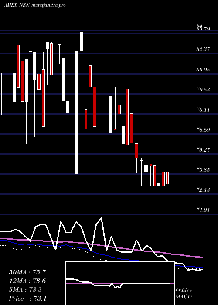
Task: Click the 75.27 price axis label
Action: point(203,150)
